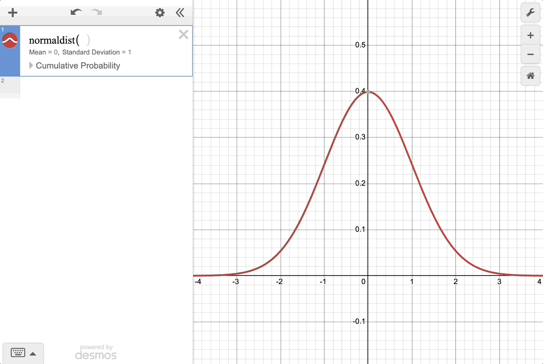Expand the Cumulative Probability section
The height and width of the screenshot is (364, 543).
(31, 66)
